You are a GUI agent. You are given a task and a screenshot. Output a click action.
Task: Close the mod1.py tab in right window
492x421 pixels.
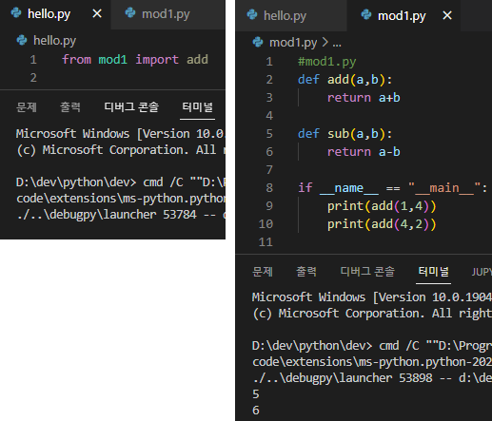coord(447,15)
